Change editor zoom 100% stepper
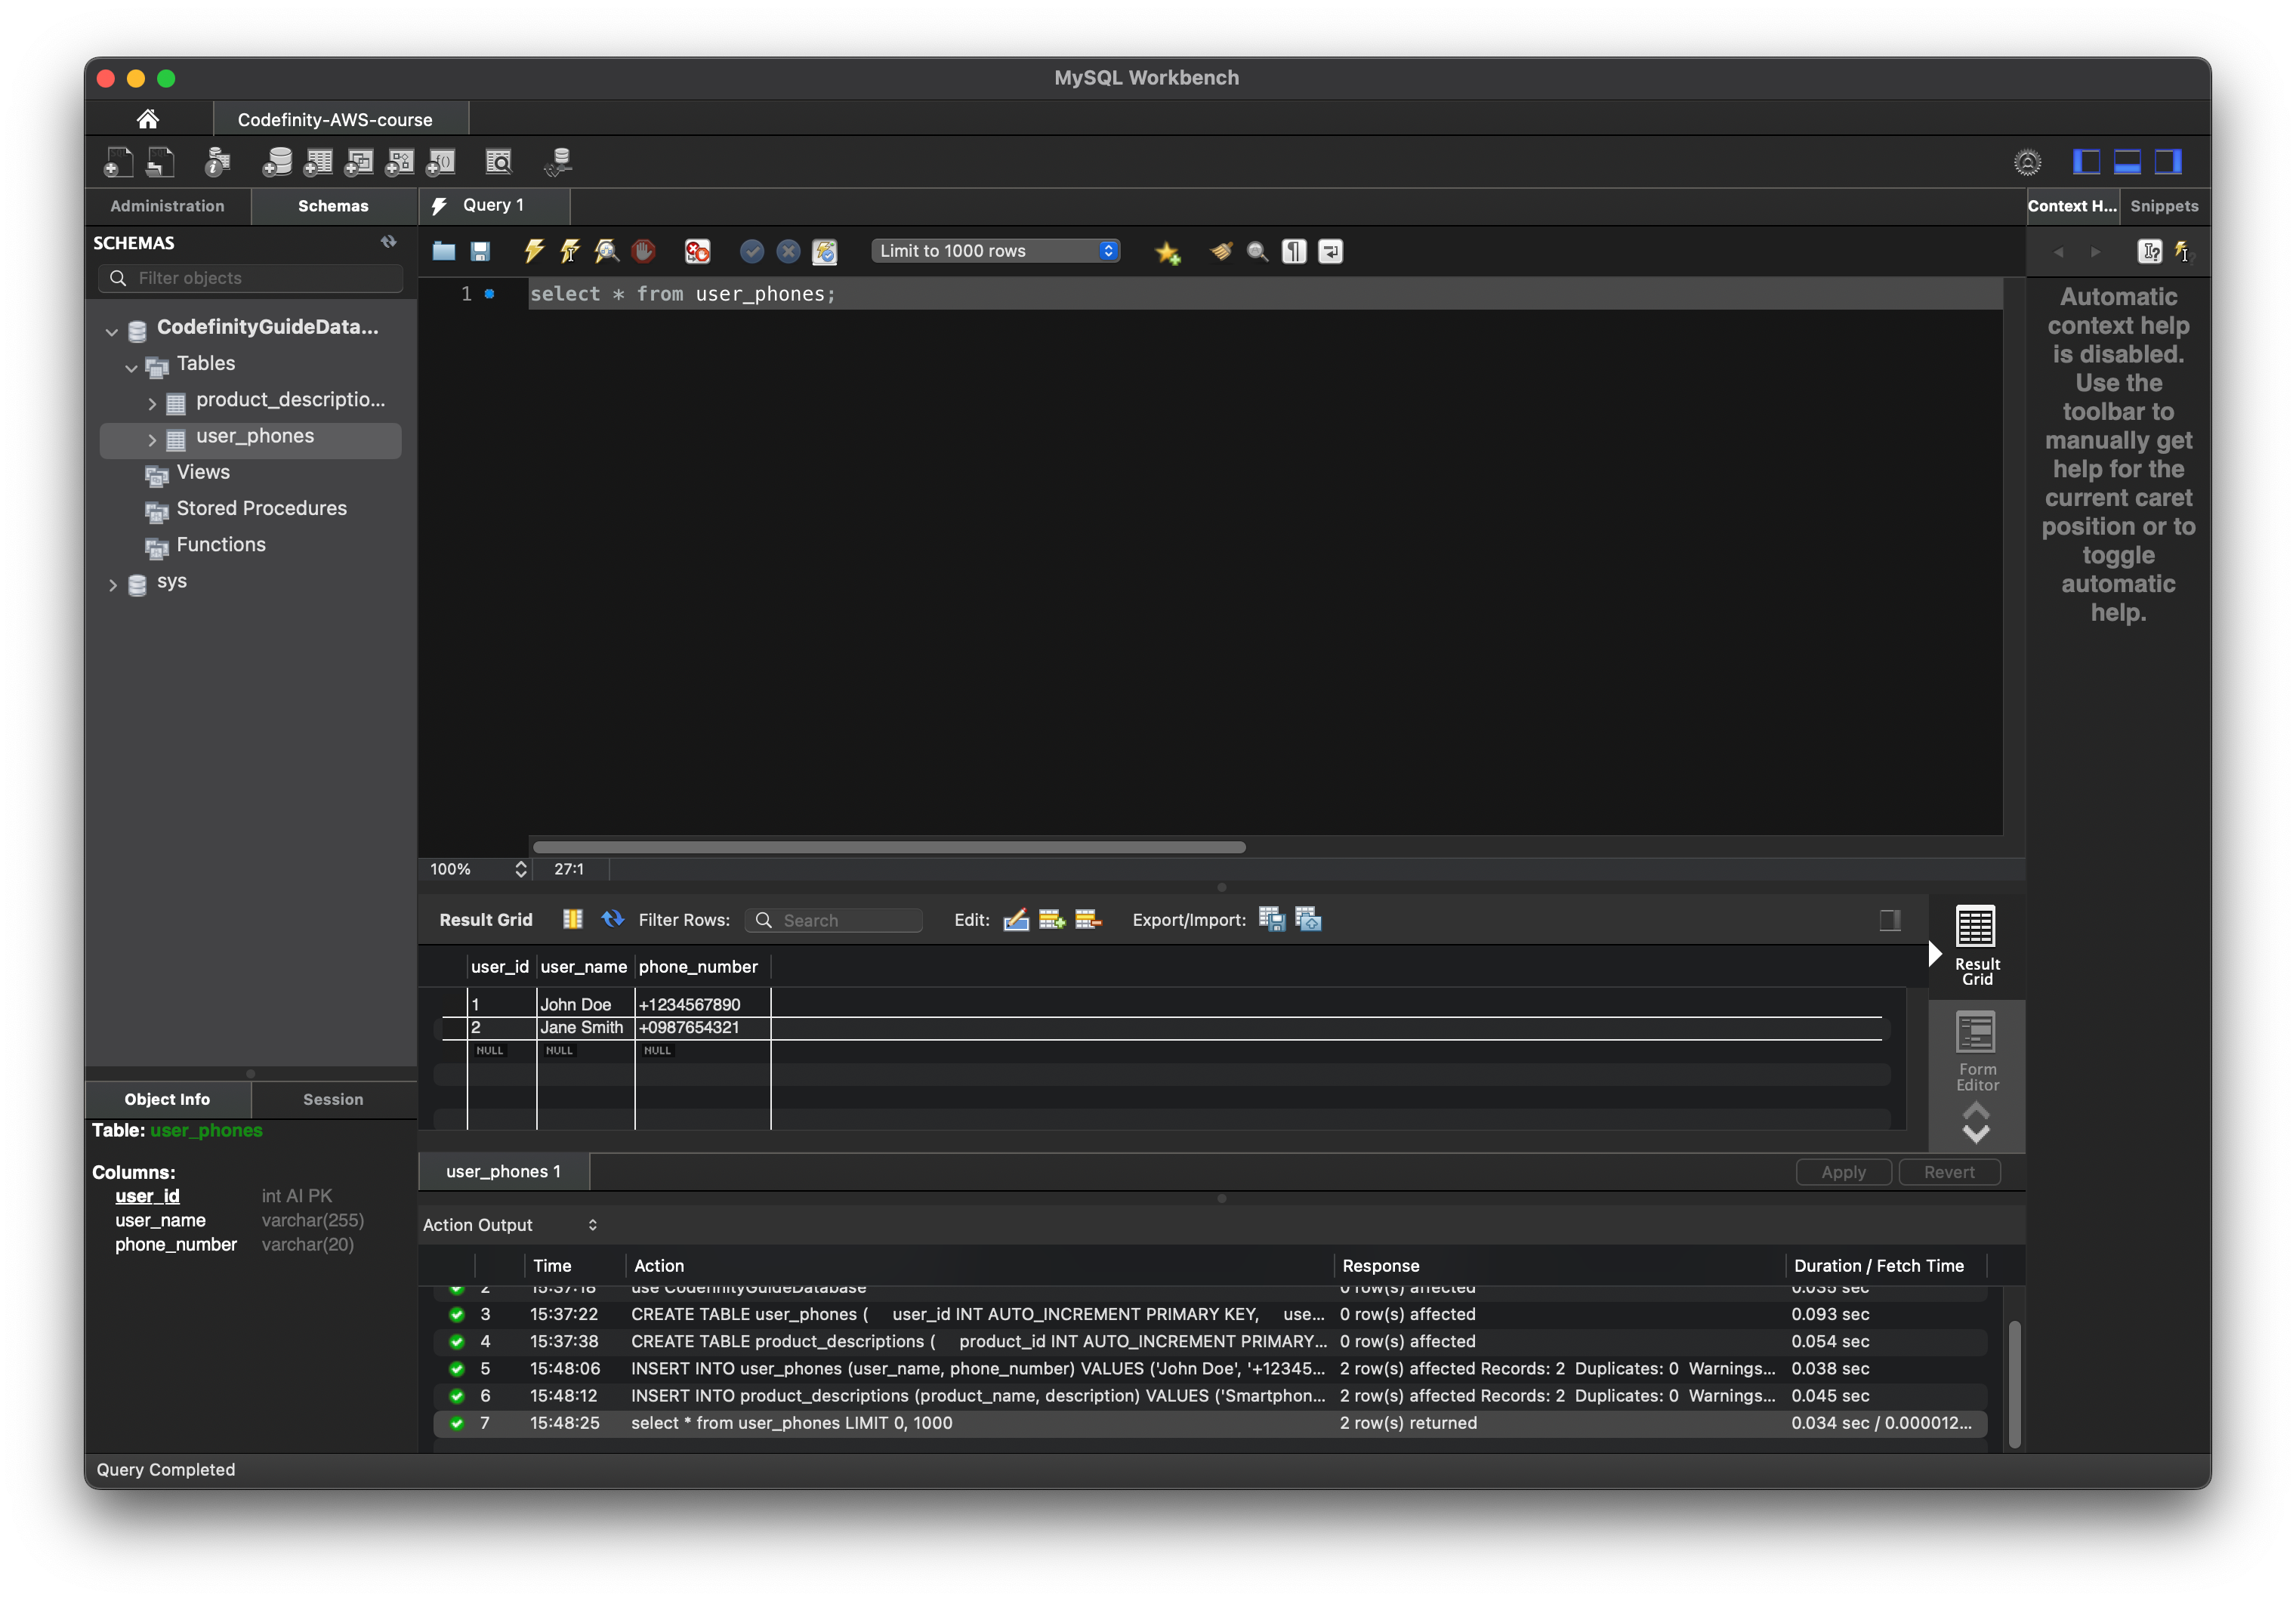Viewport: 2296px width, 1601px height. point(521,869)
